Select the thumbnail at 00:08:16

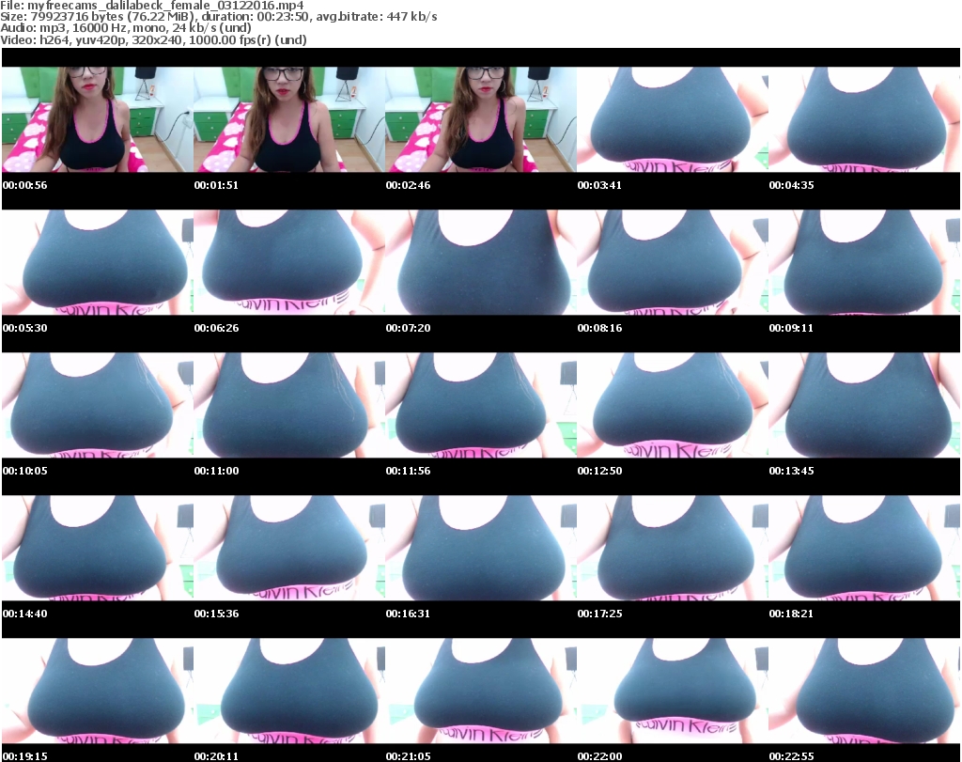coord(673,262)
